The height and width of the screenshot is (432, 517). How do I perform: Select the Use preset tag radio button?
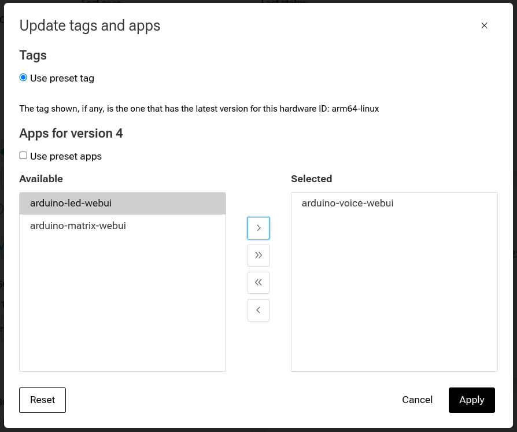pos(23,77)
